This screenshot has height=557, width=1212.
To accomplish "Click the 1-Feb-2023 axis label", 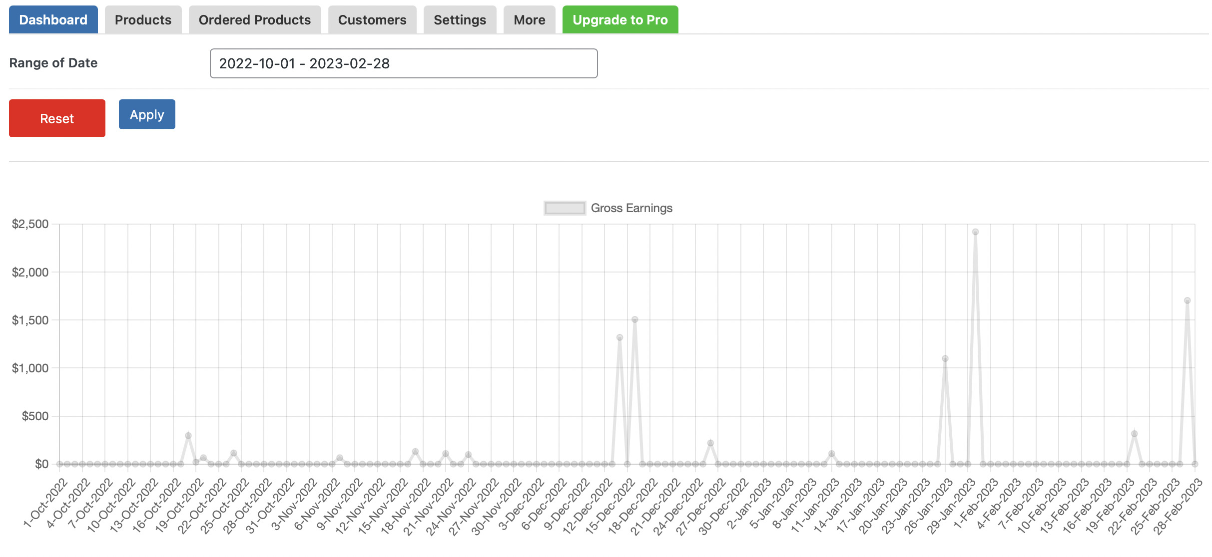I will tap(975, 503).
